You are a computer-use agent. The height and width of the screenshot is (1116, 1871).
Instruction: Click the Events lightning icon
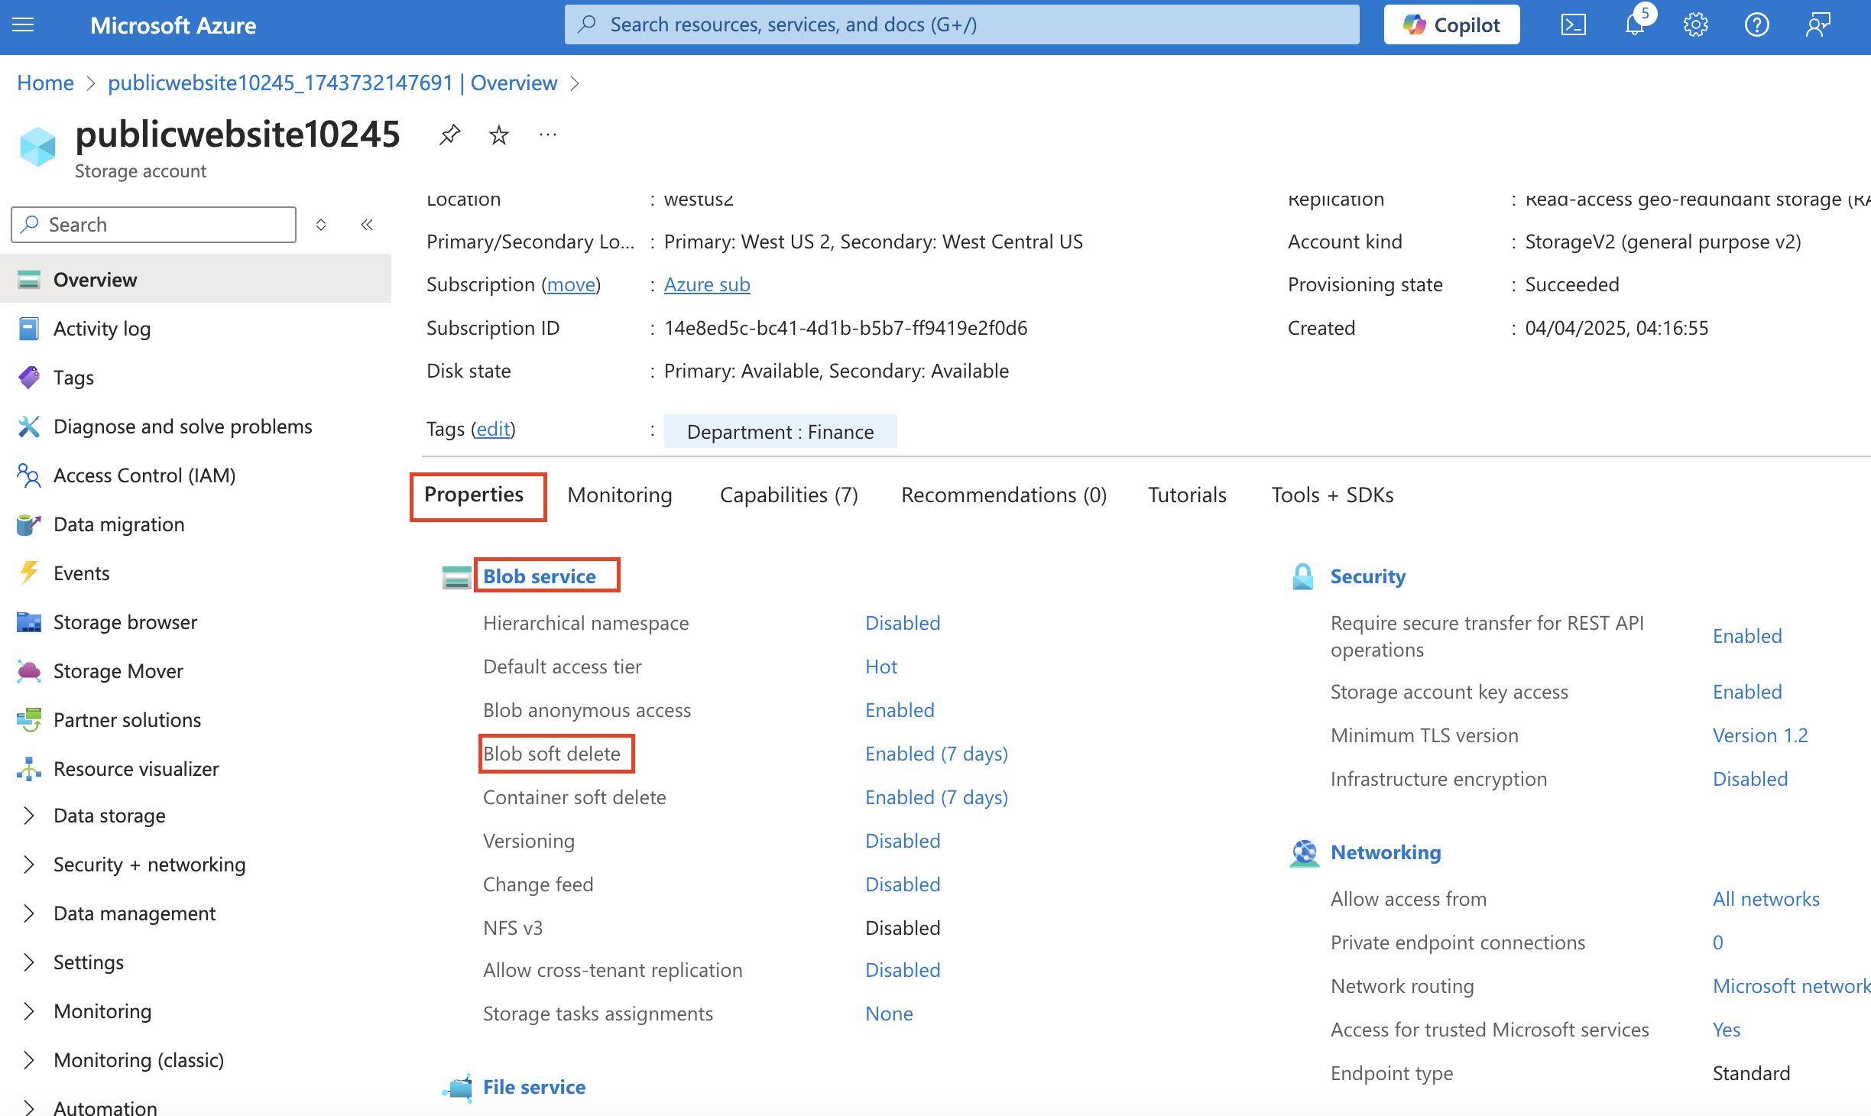click(29, 573)
